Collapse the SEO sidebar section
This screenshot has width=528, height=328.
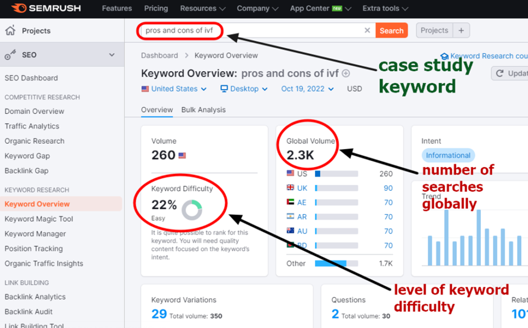point(112,55)
